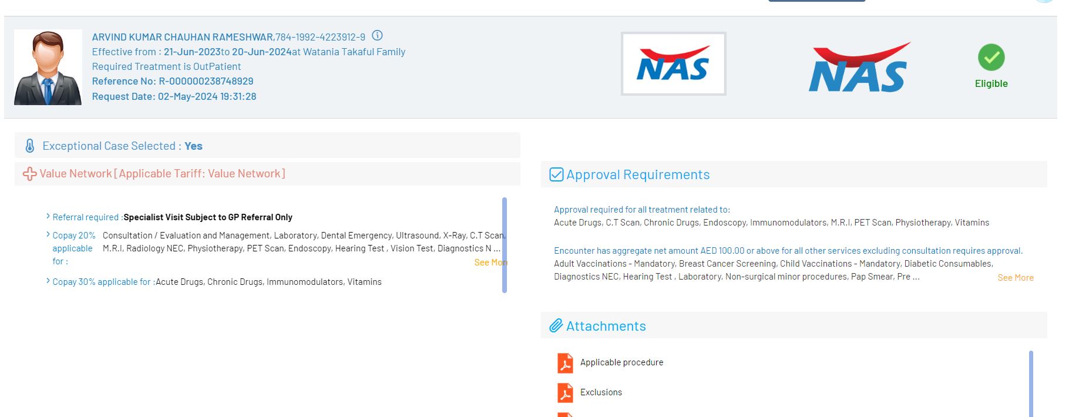
Task: Click the Approval Requirements checkbox icon
Action: (556, 174)
